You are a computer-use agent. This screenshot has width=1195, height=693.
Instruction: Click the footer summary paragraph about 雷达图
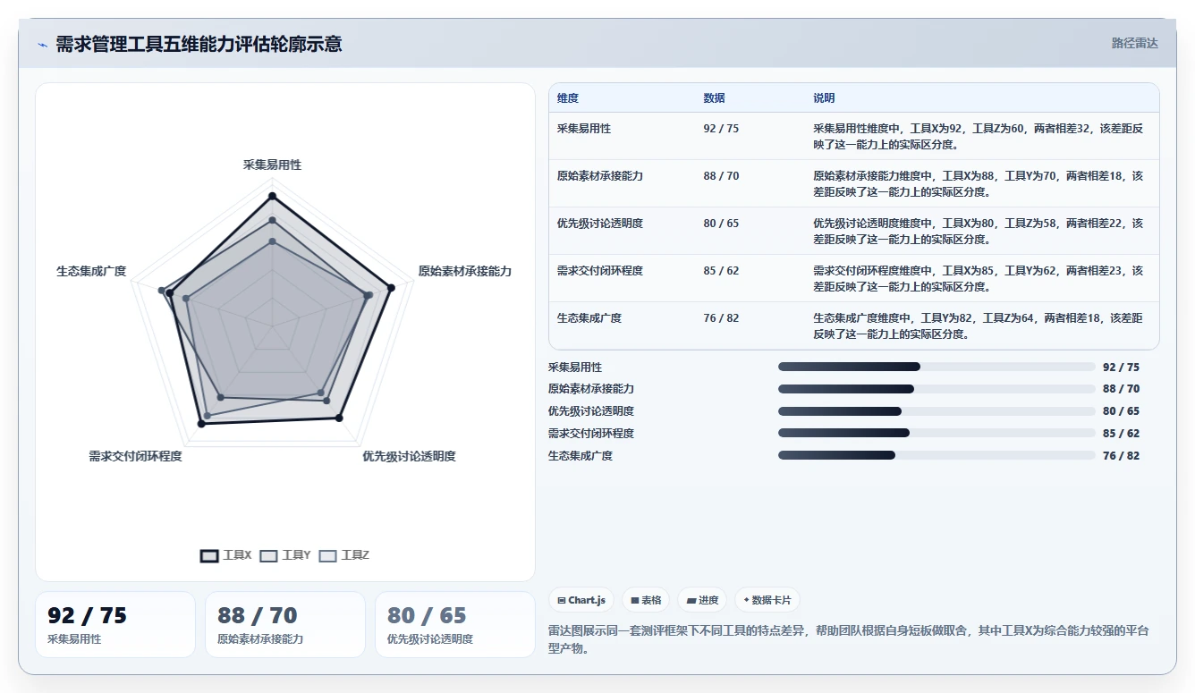click(848, 639)
